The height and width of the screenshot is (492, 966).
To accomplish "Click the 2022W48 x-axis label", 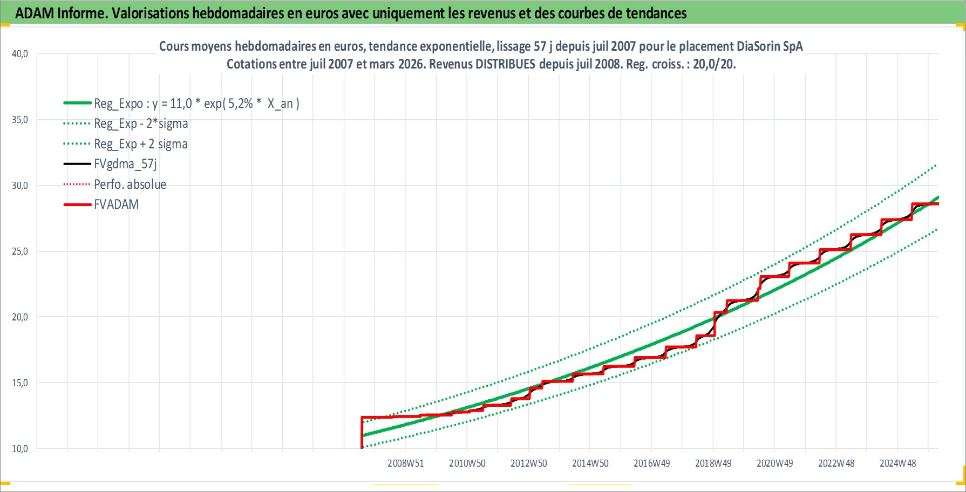I will click(836, 463).
